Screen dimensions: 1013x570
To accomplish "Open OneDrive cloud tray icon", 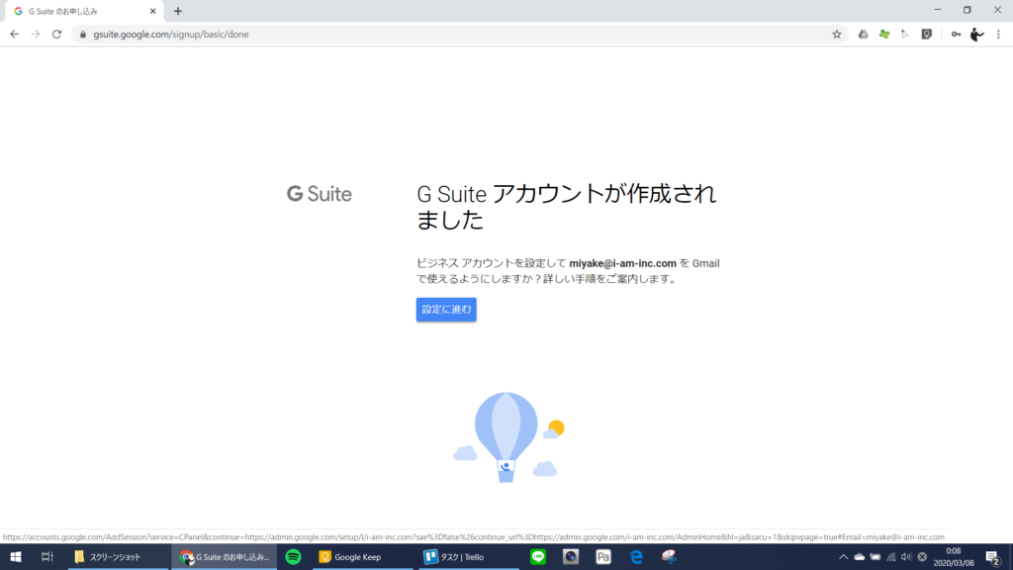I will 860,557.
